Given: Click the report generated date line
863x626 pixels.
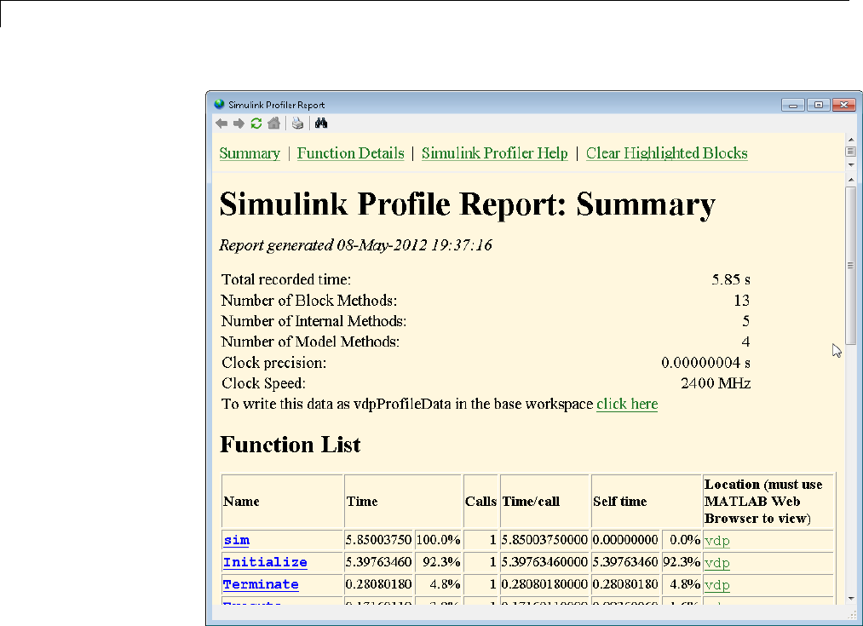Looking at the screenshot, I should 355,244.
